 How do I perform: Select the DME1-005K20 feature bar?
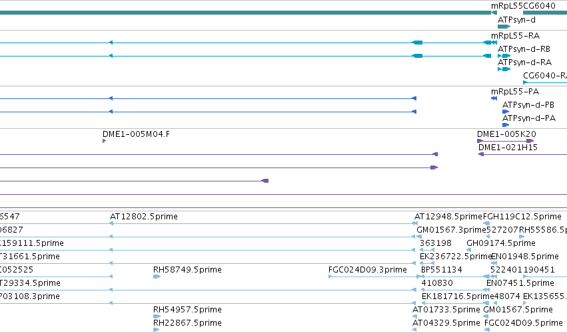506,141
